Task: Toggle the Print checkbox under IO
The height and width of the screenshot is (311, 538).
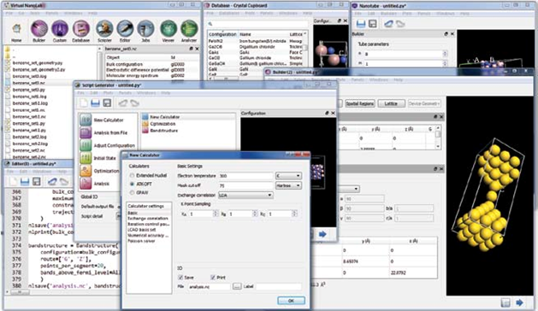Action: pyautogui.click(x=213, y=278)
